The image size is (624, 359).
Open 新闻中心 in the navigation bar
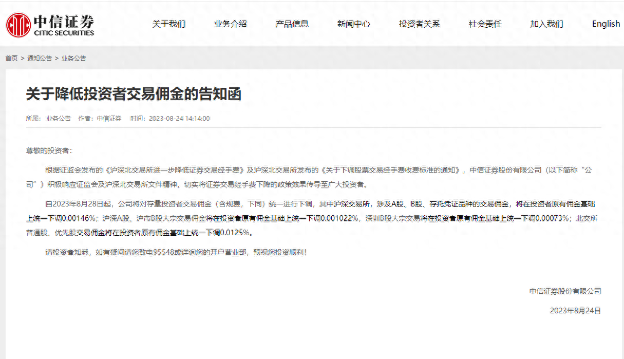(x=353, y=24)
